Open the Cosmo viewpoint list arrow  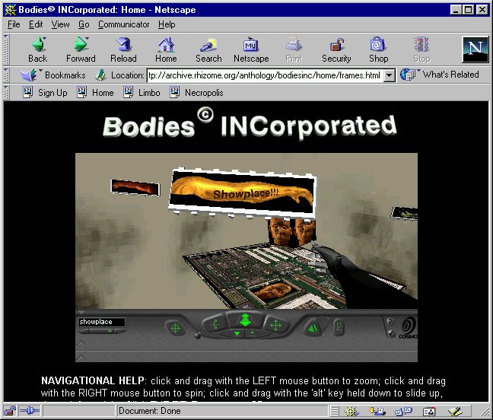click(x=110, y=331)
